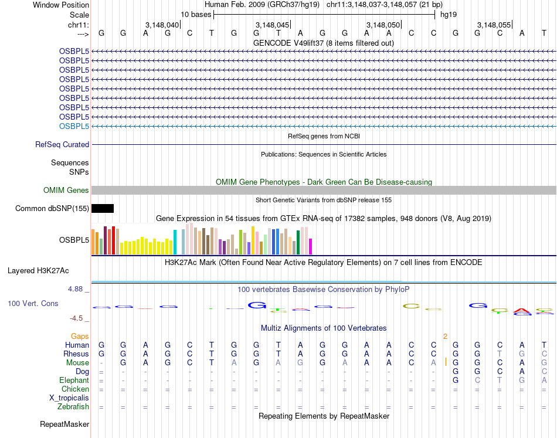Click the hg19 label beside the scale bar
This screenshot has width=557, height=438.
tap(449, 15)
